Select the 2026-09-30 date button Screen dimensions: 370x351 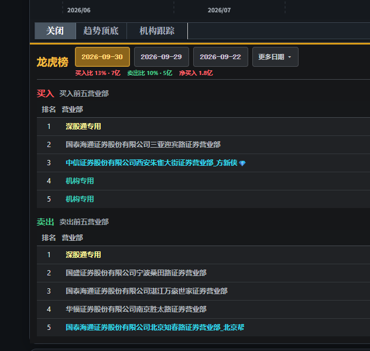[102, 57]
